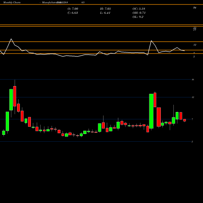Viewport: 203px width, 203px height.
Task: Click the "5" label on the line chart axis
Action: 194,57
